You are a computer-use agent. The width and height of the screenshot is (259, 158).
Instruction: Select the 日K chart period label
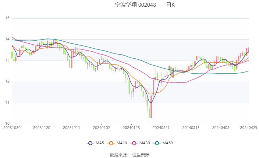(170, 5)
